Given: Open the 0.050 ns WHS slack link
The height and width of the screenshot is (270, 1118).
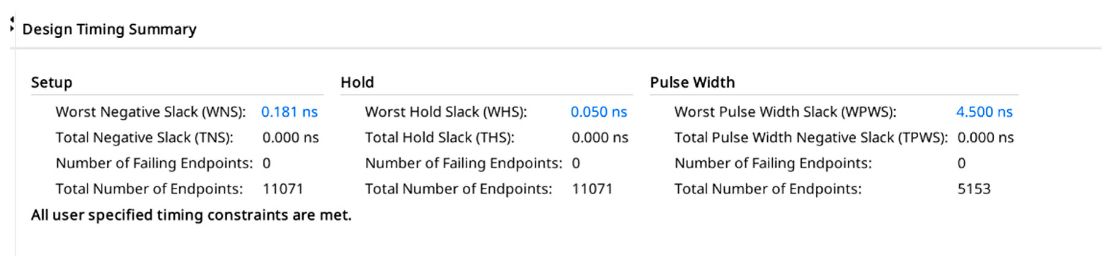Looking at the screenshot, I should click(x=599, y=112).
